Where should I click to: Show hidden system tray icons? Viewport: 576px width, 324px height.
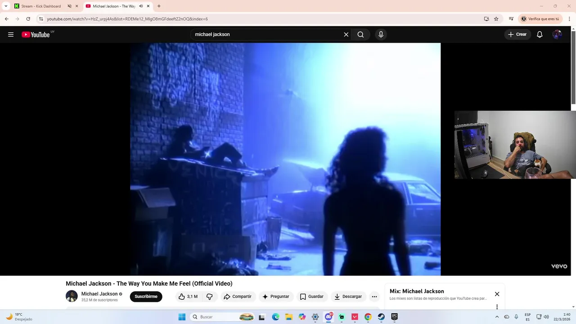click(x=497, y=317)
